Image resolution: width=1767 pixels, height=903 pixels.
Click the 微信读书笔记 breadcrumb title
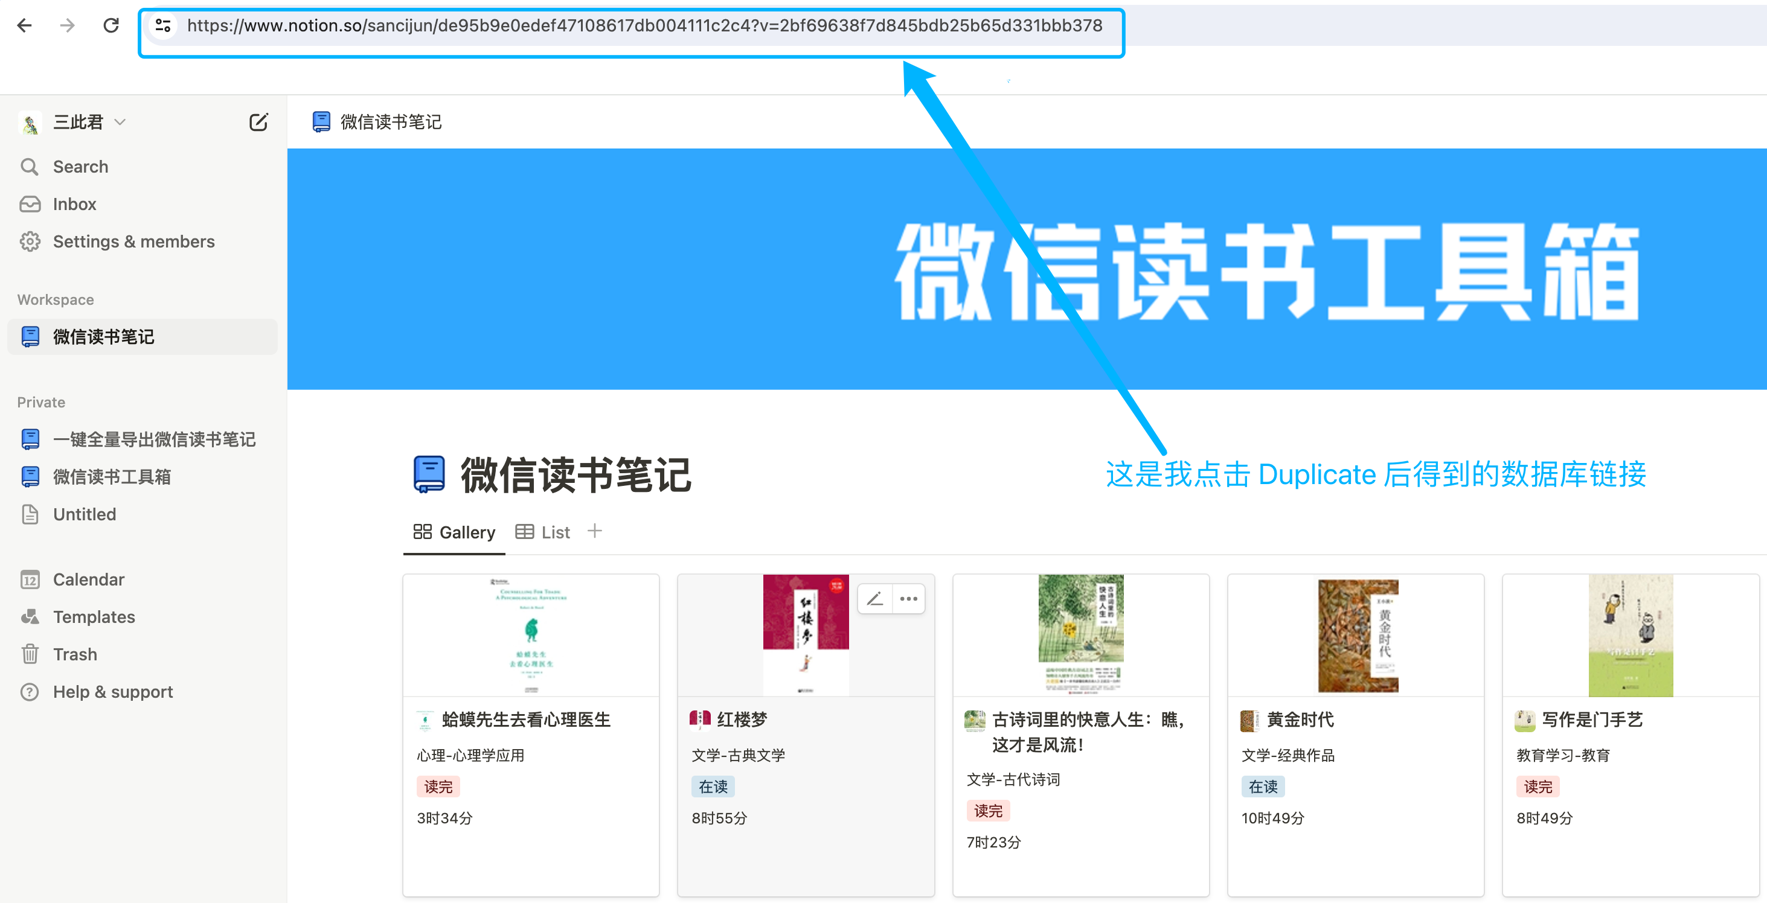click(x=391, y=122)
